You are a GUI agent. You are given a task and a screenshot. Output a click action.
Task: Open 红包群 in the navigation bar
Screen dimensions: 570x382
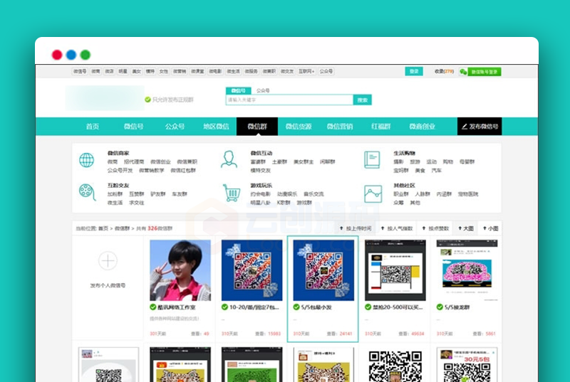pyautogui.click(x=380, y=126)
